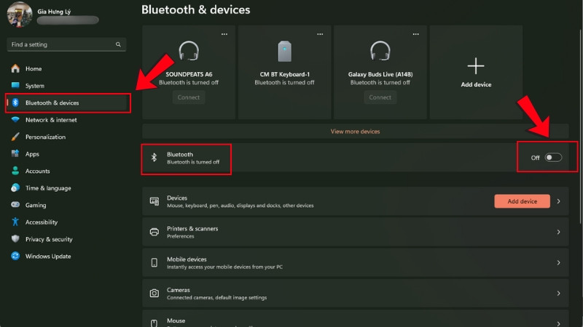Click Bluetooth & devices page heading
Screen dimensions: 583x327
(x=195, y=9)
